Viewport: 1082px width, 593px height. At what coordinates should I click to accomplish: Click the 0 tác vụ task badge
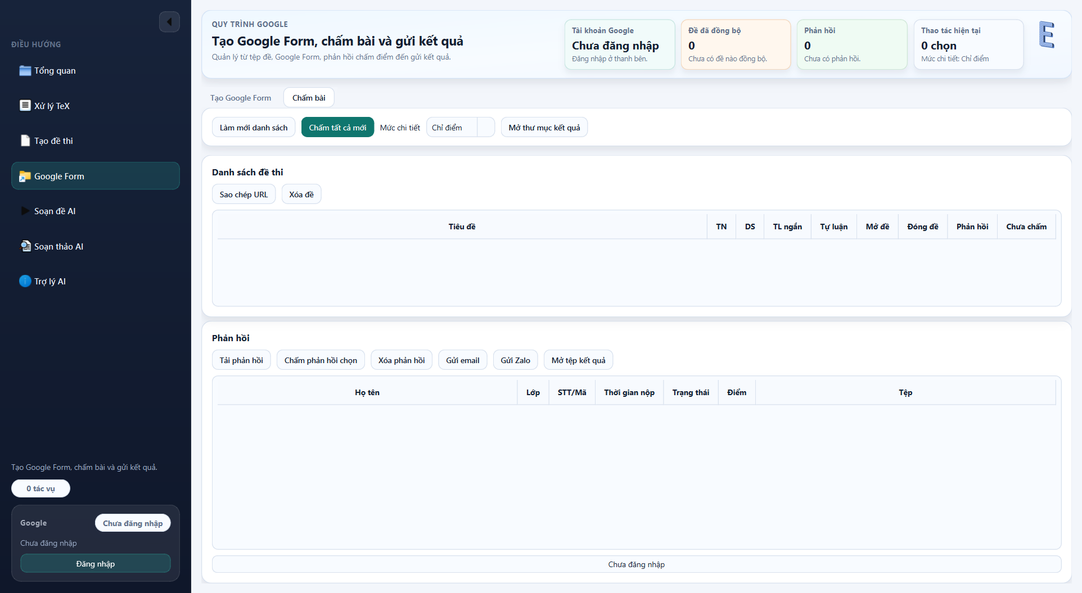pyautogui.click(x=40, y=488)
